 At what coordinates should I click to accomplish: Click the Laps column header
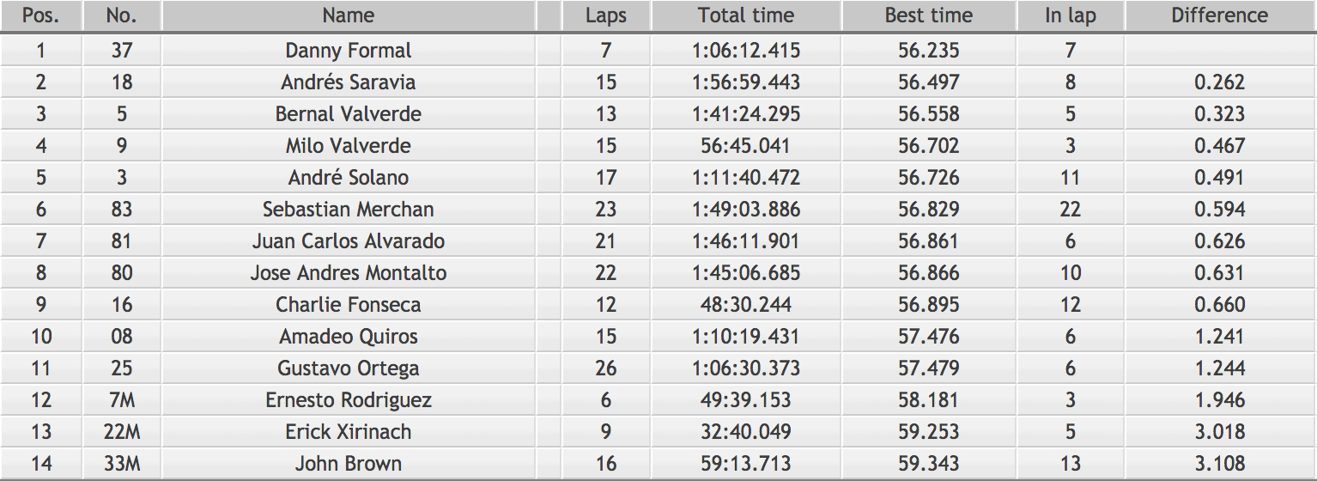click(x=606, y=15)
